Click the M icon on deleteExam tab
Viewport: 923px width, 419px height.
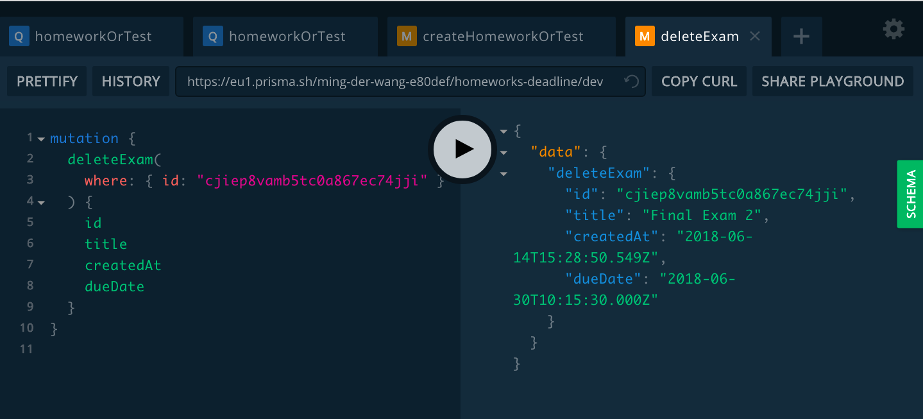(645, 37)
